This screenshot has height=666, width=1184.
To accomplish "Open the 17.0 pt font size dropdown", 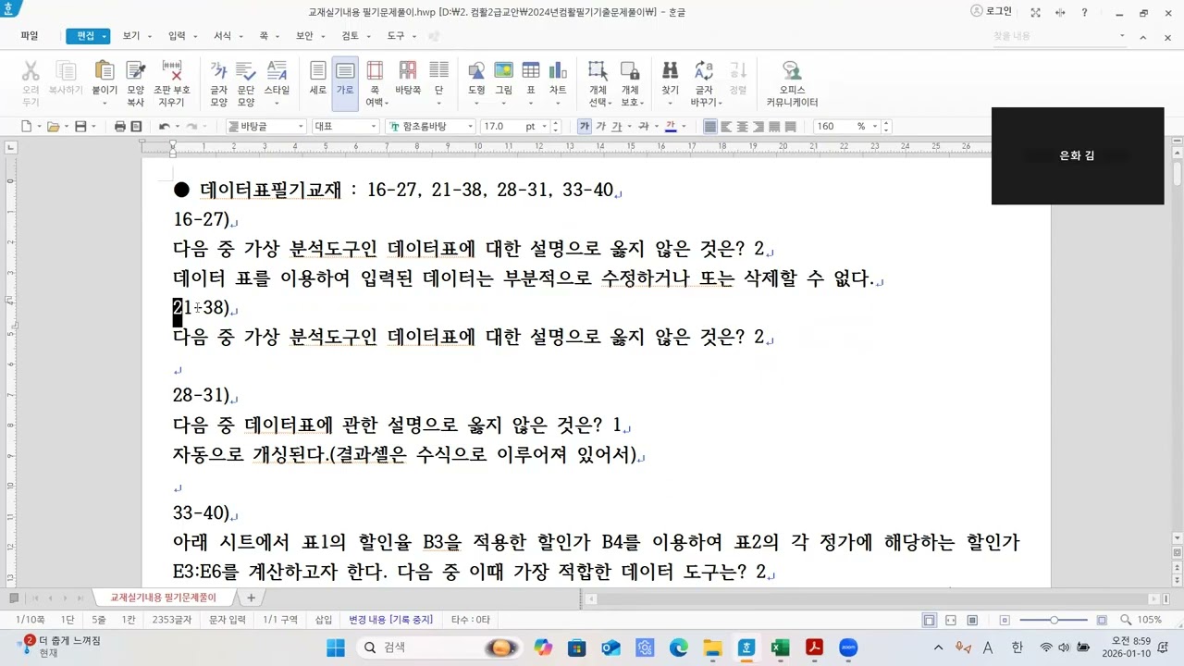I will click(544, 127).
